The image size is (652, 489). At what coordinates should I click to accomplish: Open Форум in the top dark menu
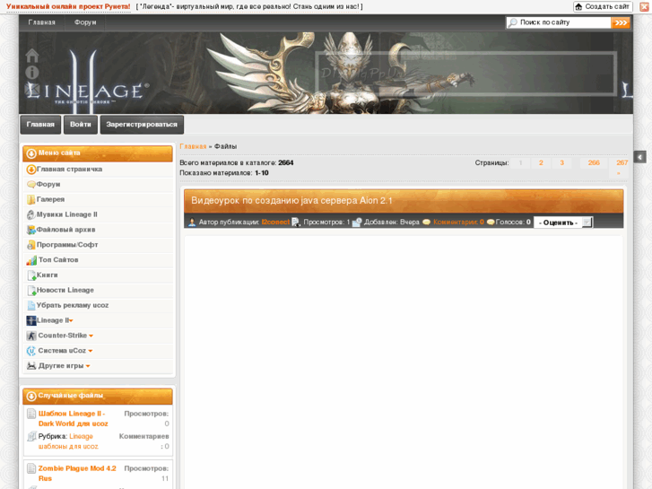click(85, 22)
